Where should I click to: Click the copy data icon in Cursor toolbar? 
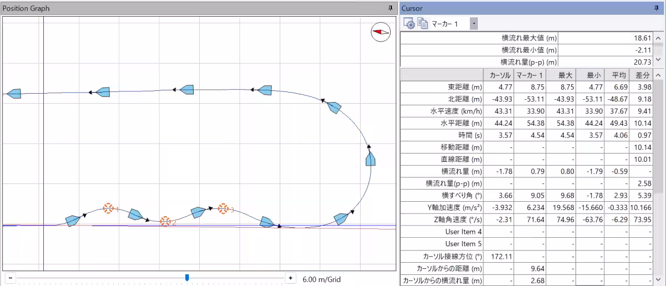coord(423,23)
